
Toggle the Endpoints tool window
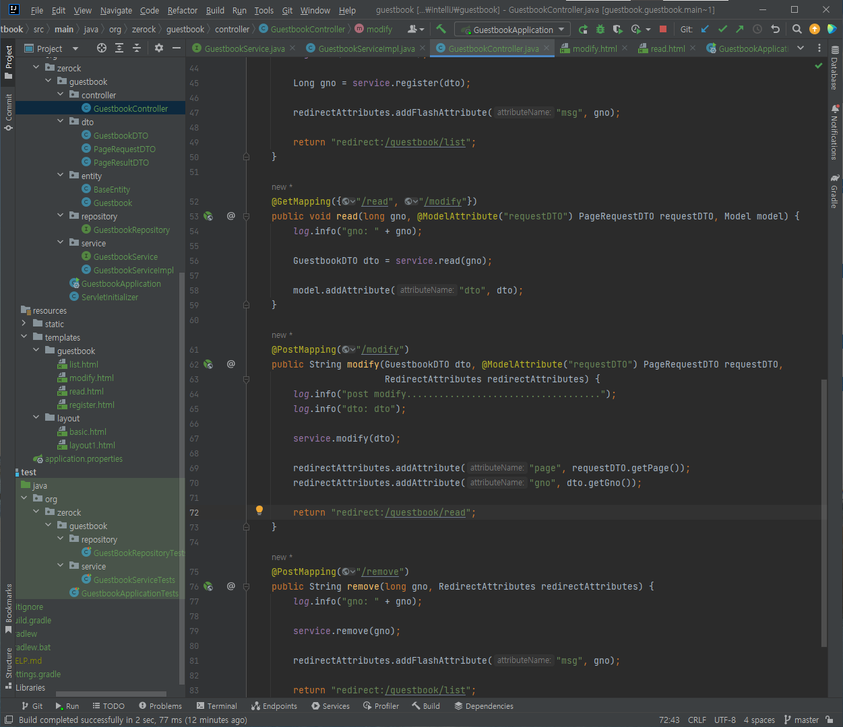coord(274,706)
